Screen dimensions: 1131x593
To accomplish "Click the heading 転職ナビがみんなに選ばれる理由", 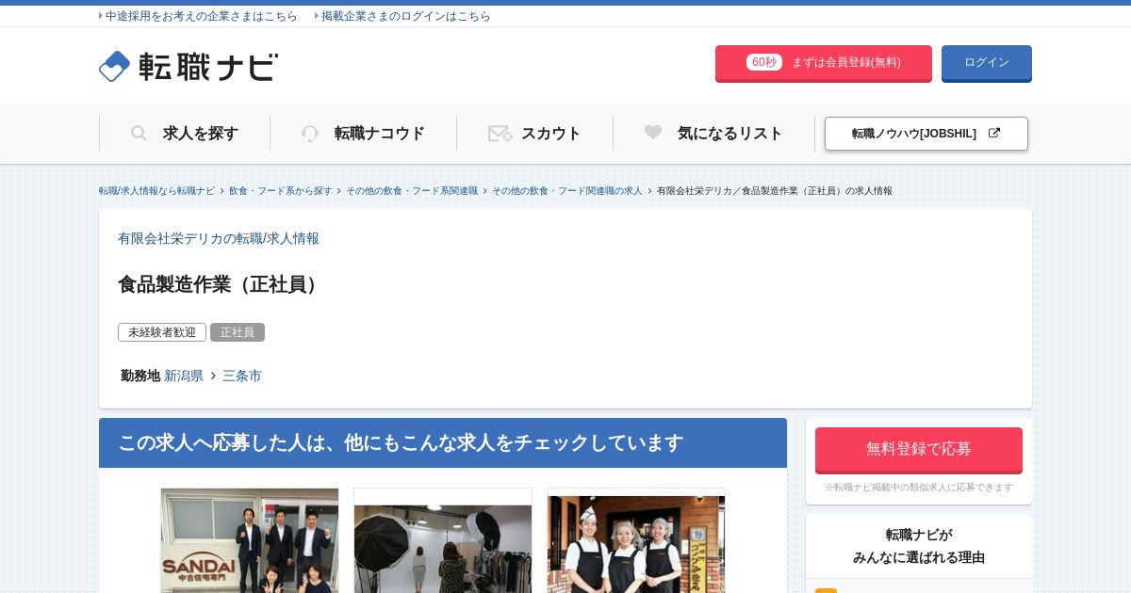I will click(x=919, y=546).
